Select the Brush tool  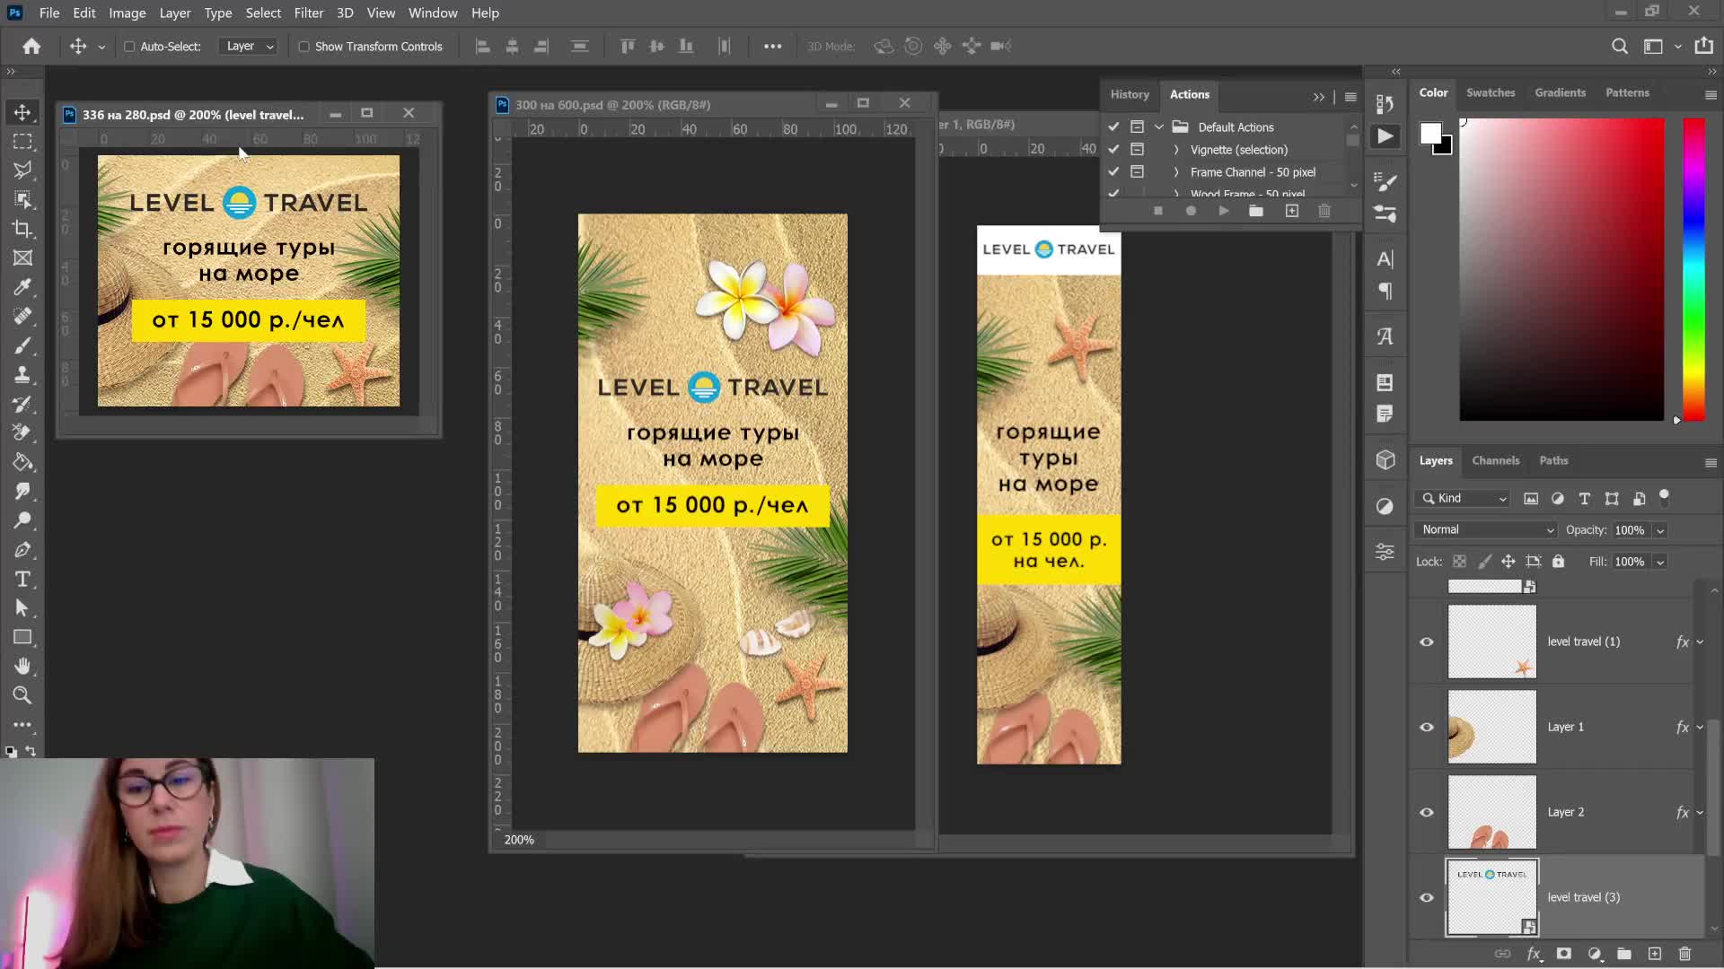tap(22, 345)
